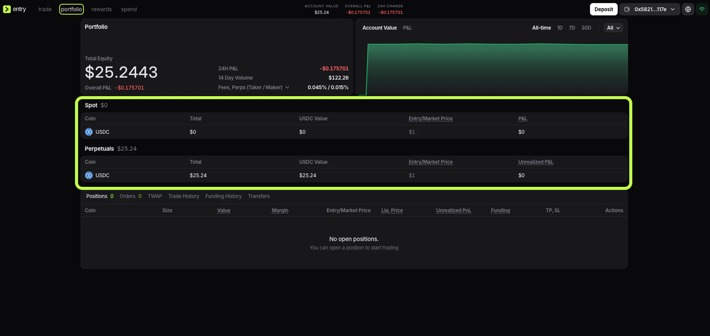Click the OVERALL P&L header stat
Image resolution: width=710 pixels, height=336 pixels.
coord(358,9)
